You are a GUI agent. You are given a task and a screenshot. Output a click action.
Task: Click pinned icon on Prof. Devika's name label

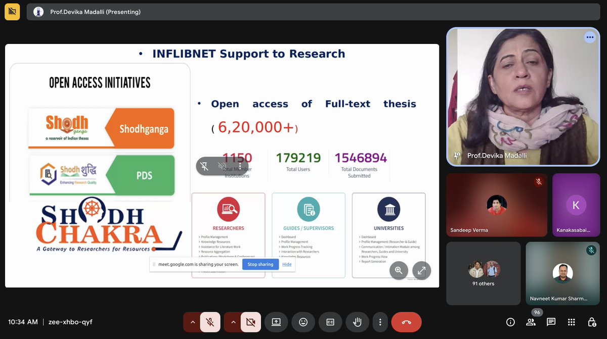pos(457,156)
